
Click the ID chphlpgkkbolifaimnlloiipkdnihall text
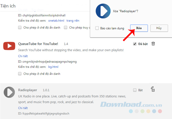tap(42, 15)
